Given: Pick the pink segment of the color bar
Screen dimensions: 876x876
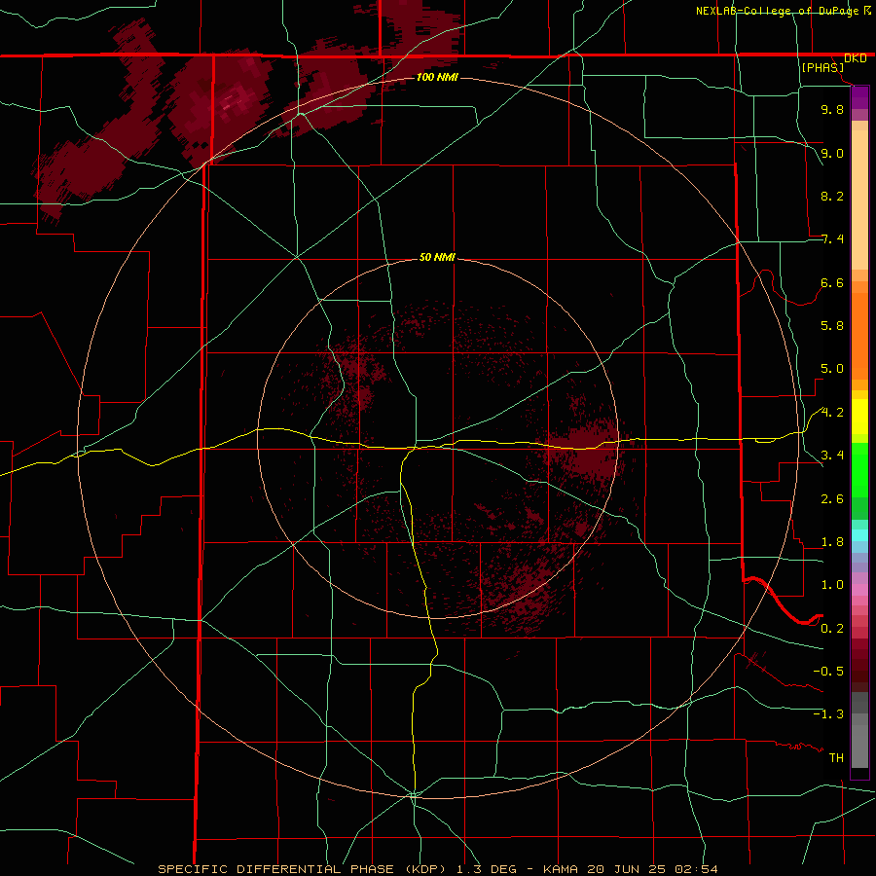Looking at the screenshot, I should point(859,590).
